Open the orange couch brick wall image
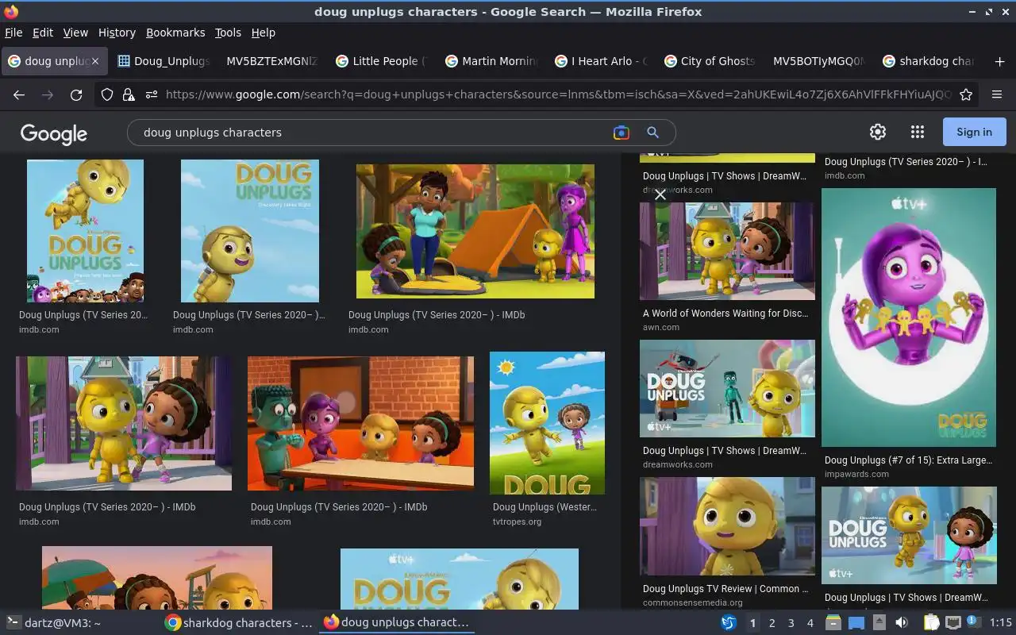Image resolution: width=1016 pixels, height=635 pixels. click(x=360, y=423)
